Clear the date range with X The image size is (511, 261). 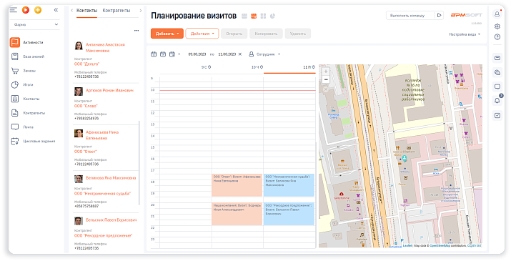[x=240, y=54]
